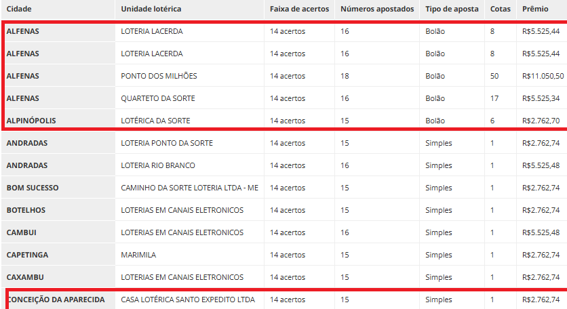Click the Faixa de acertos column header
This screenshot has width=567, height=309.
(x=299, y=9)
